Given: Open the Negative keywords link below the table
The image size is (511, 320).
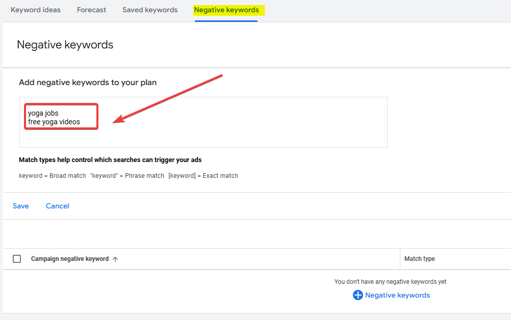Looking at the screenshot, I should pos(397,295).
